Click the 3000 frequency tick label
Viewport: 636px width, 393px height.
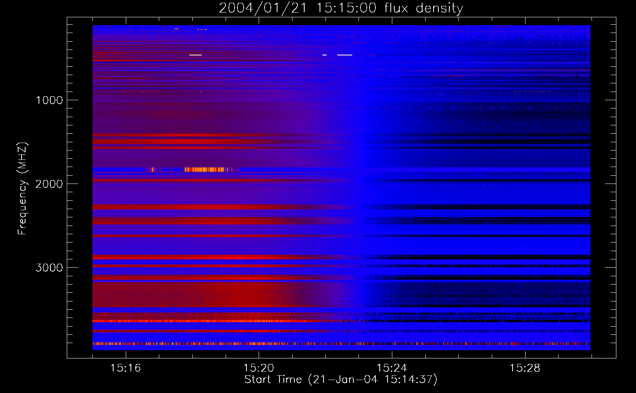[x=49, y=268]
